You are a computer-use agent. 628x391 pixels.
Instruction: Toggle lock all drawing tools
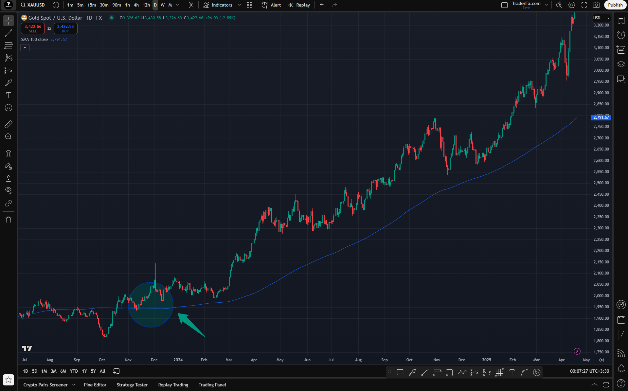coord(9,178)
